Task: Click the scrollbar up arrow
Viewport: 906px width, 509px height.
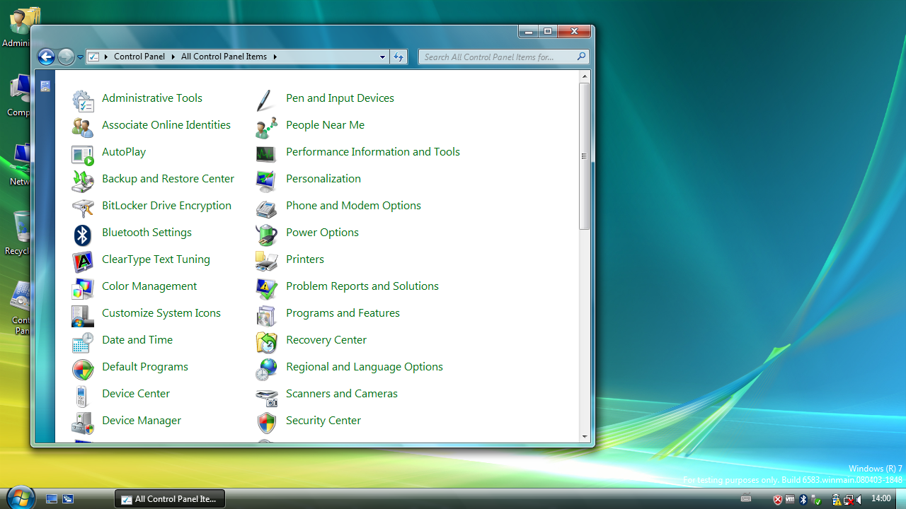Action: click(585, 76)
